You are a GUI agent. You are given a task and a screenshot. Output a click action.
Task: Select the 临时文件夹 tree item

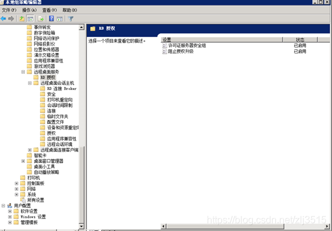58,117
